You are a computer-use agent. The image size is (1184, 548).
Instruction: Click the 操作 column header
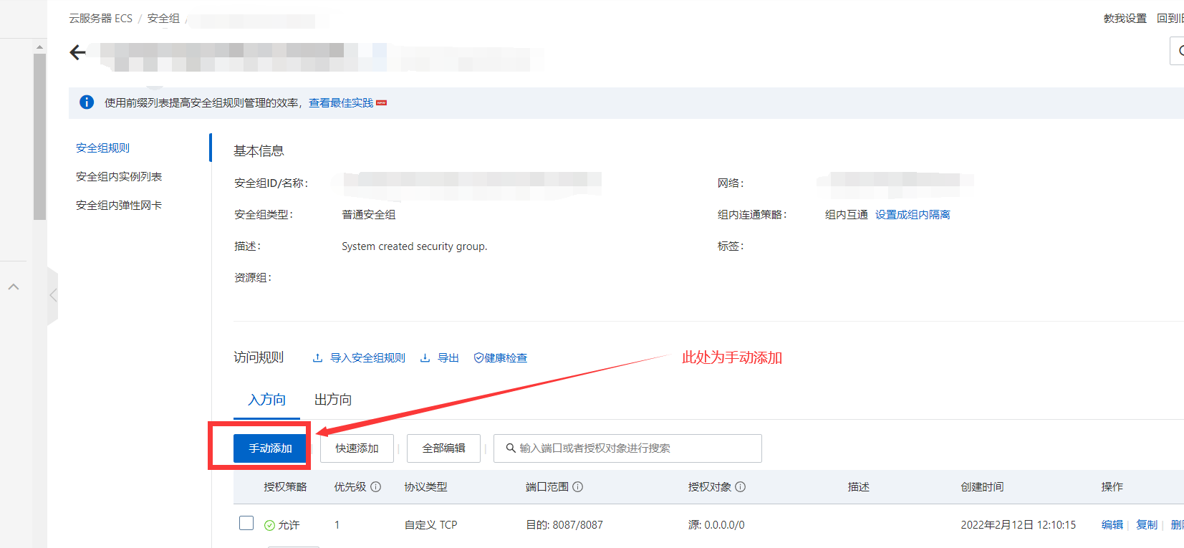(1112, 487)
